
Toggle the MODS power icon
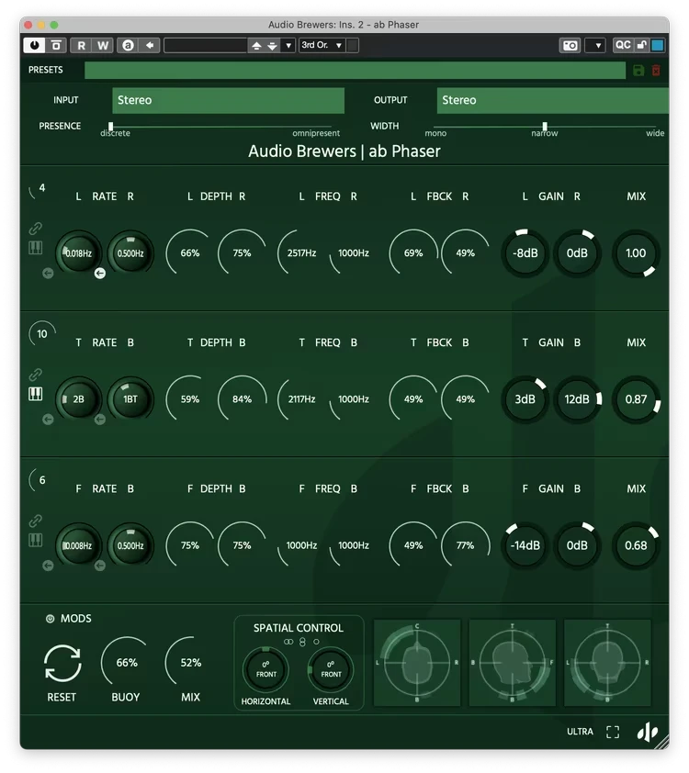point(50,619)
